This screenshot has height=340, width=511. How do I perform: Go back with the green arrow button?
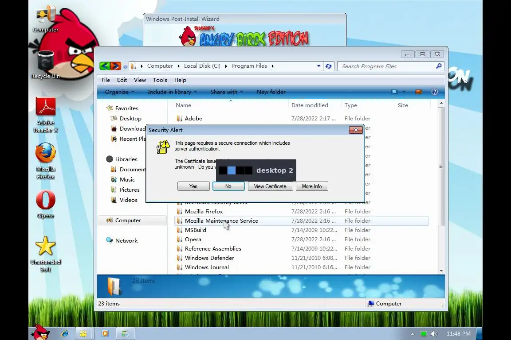(105, 66)
